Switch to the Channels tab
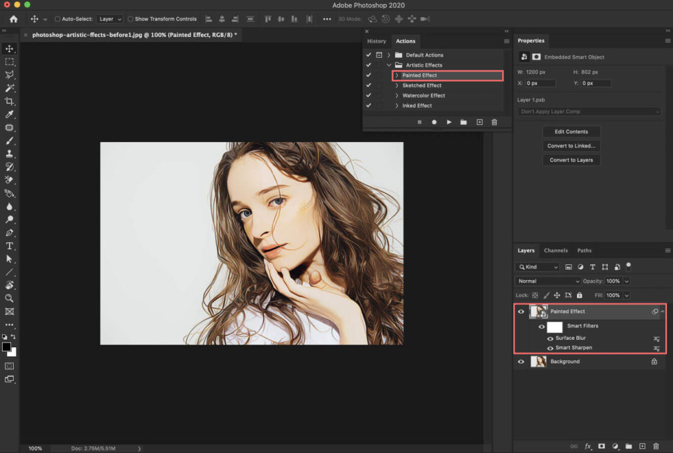Image resolution: width=673 pixels, height=453 pixels. tap(556, 250)
